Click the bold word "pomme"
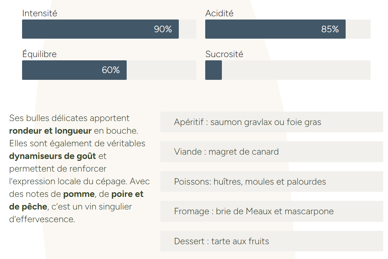 pos(79,194)
